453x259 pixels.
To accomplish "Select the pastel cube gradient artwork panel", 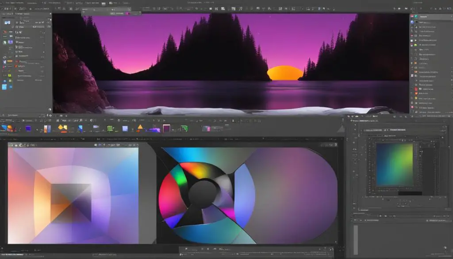I will point(73,196).
